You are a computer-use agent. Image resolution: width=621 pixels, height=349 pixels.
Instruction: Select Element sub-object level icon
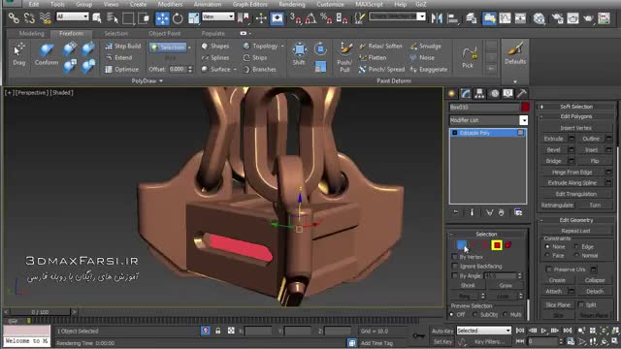(x=508, y=245)
